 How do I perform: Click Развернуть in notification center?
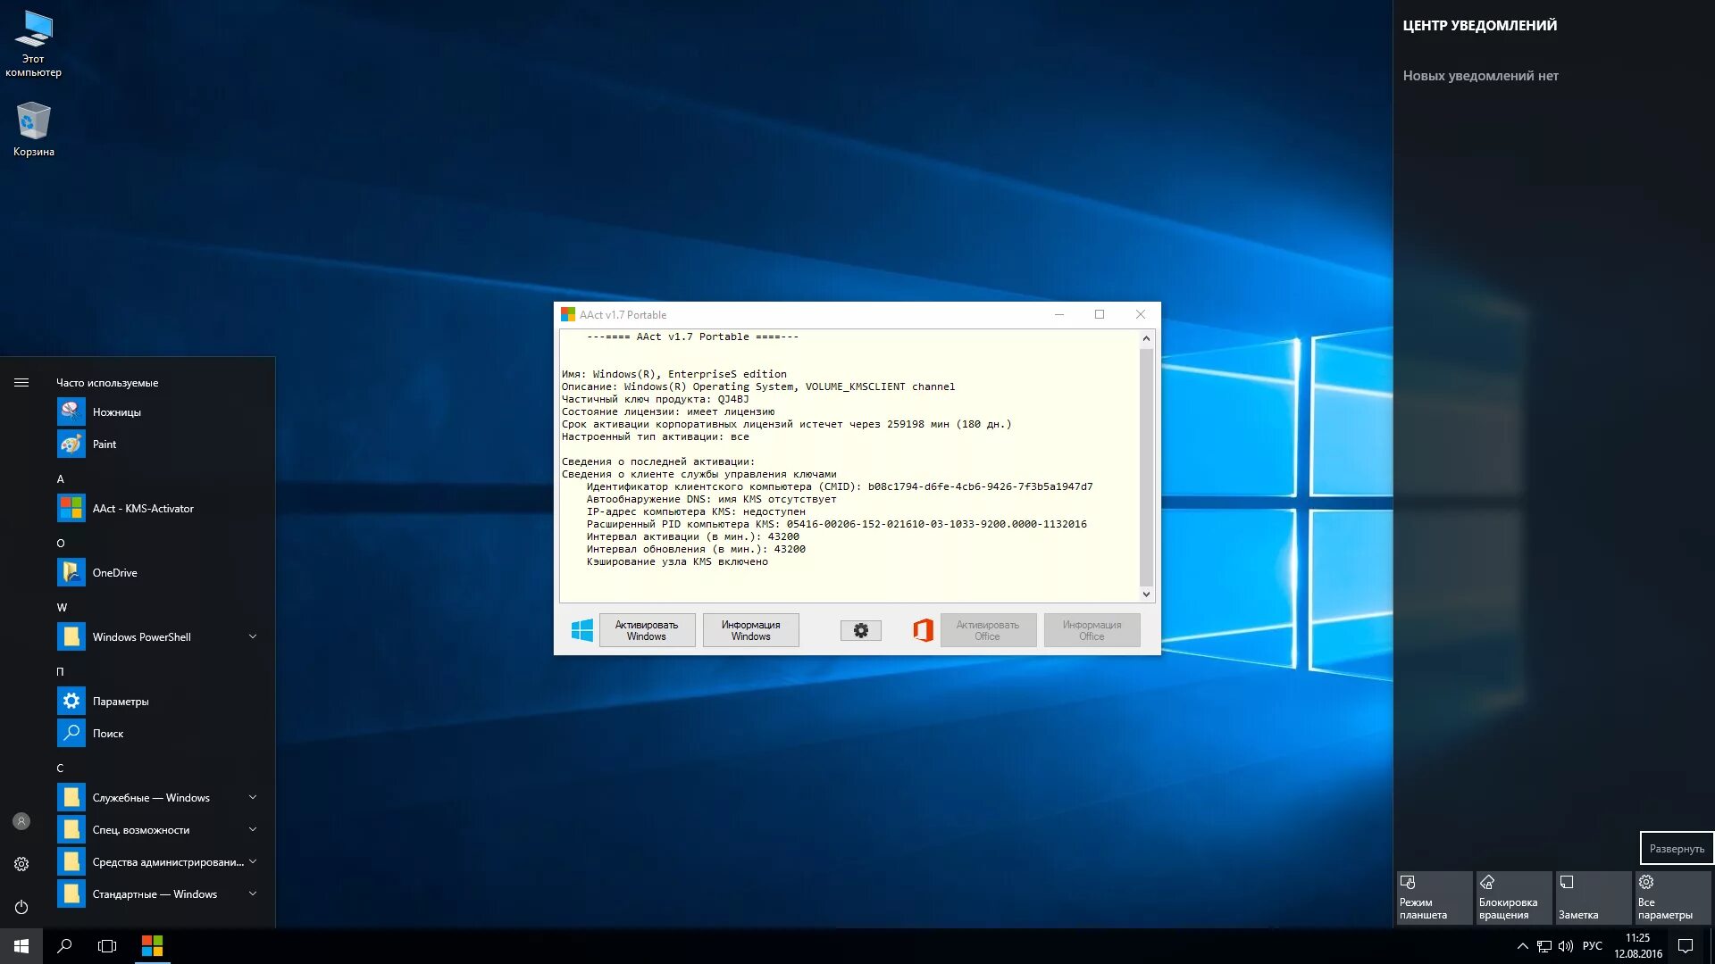(x=1677, y=849)
